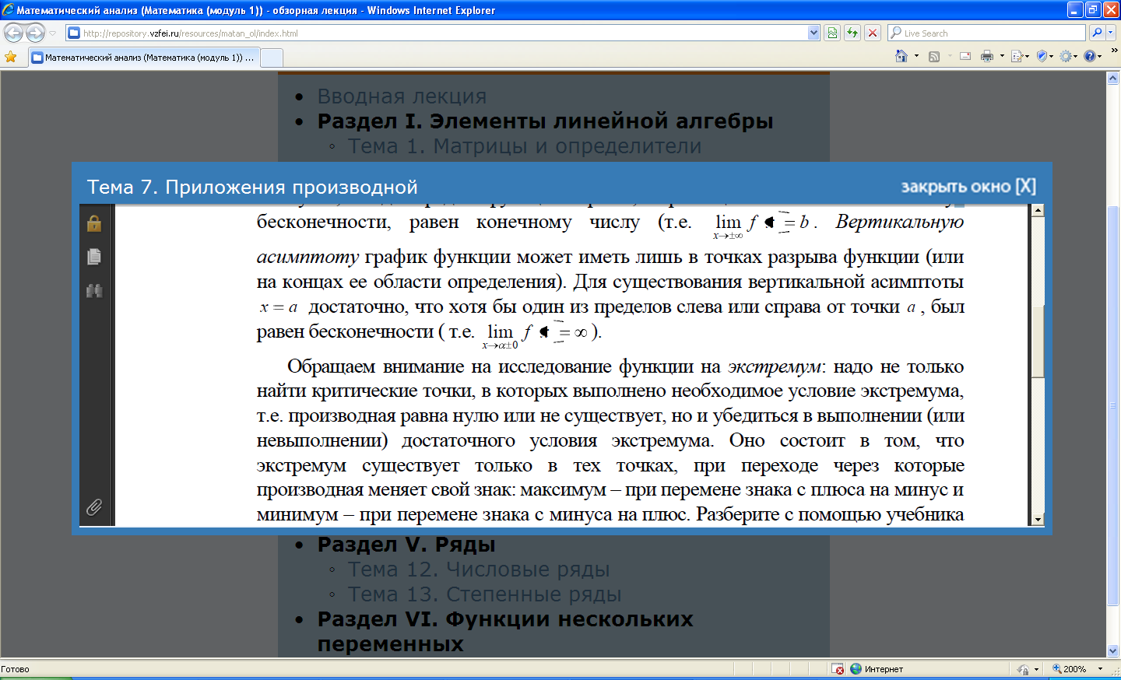
Task: Click the Интернет security zone indicator
Action: pos(877,669)
